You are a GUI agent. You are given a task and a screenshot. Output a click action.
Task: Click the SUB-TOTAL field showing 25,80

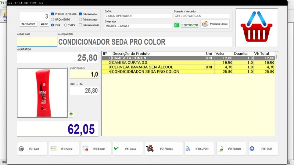point(84,91)
